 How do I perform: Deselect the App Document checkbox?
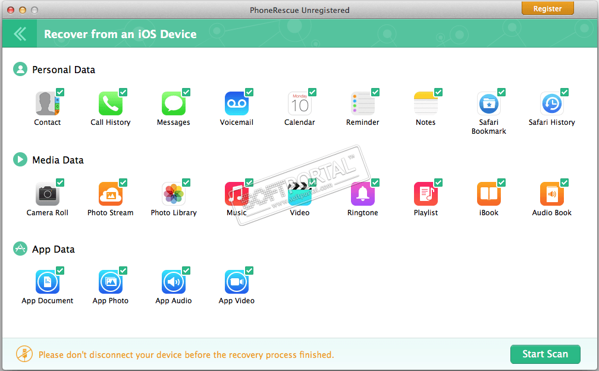point(60,271)
